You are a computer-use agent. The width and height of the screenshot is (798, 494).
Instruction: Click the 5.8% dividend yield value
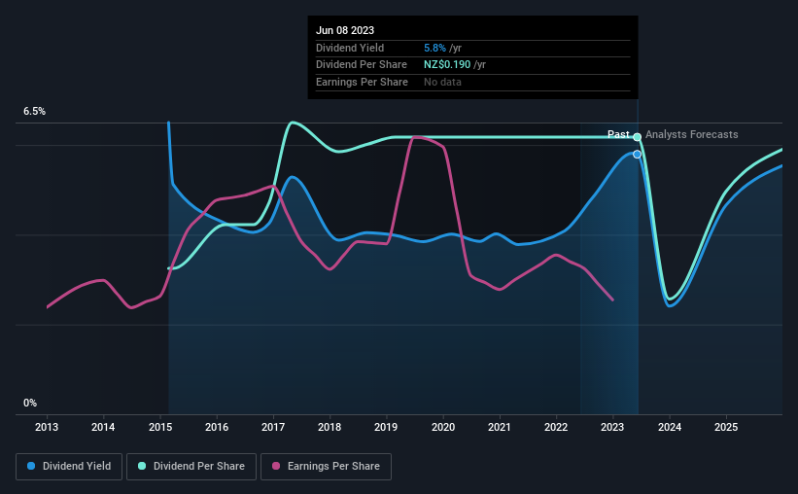pos(434,48)
